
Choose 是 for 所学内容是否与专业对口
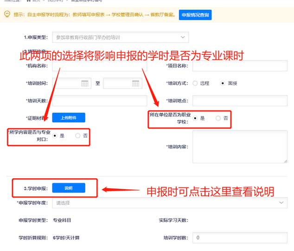coord(55,135)
